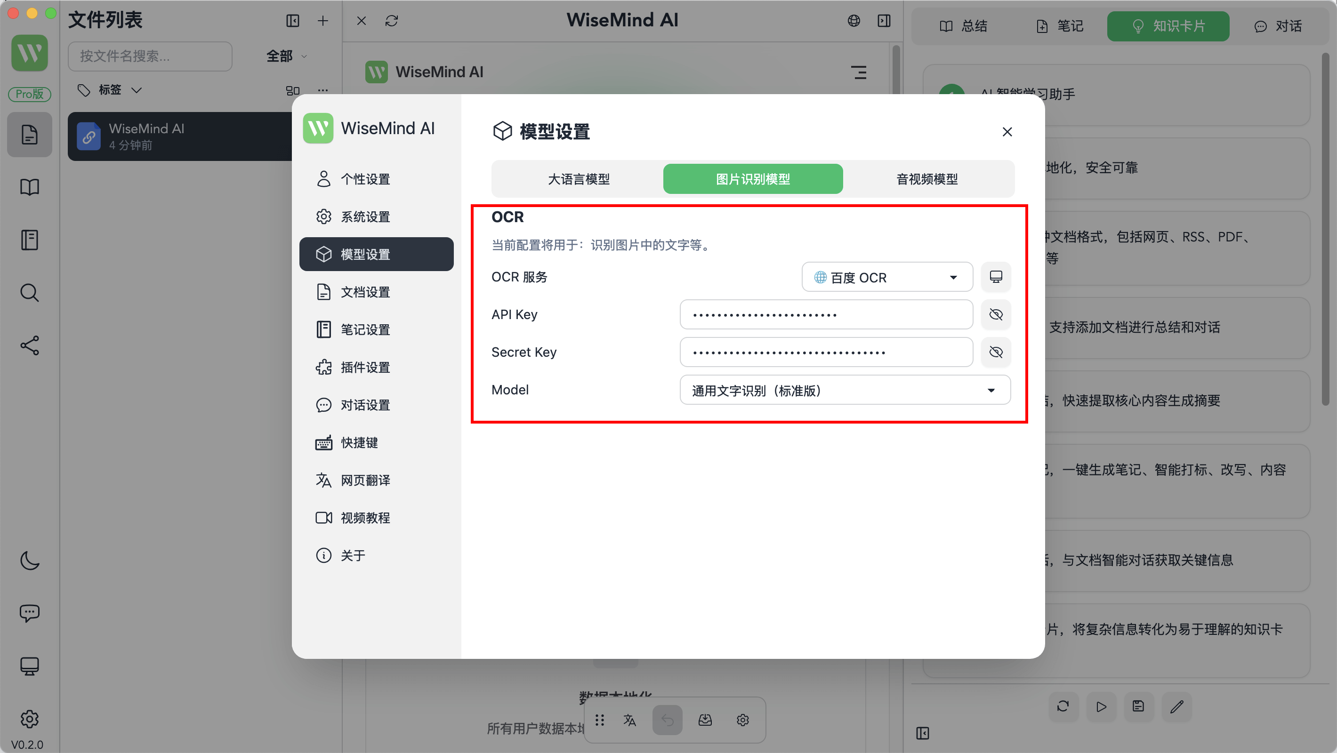Toggle dark mode moon icon
1337x753 pixels.
tap(30, 561)
